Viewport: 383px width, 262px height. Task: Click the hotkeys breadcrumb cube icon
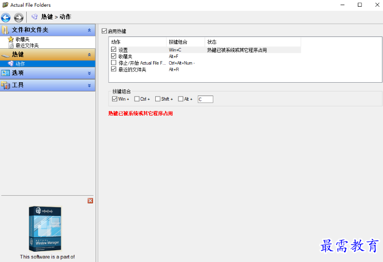[34, 17]
